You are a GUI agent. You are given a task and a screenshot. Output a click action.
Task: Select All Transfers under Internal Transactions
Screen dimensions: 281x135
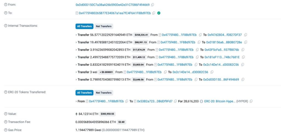coord(85,26)
